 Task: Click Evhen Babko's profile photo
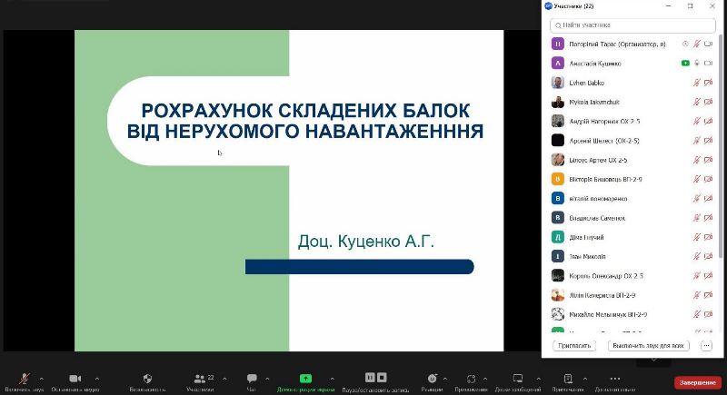557,83
